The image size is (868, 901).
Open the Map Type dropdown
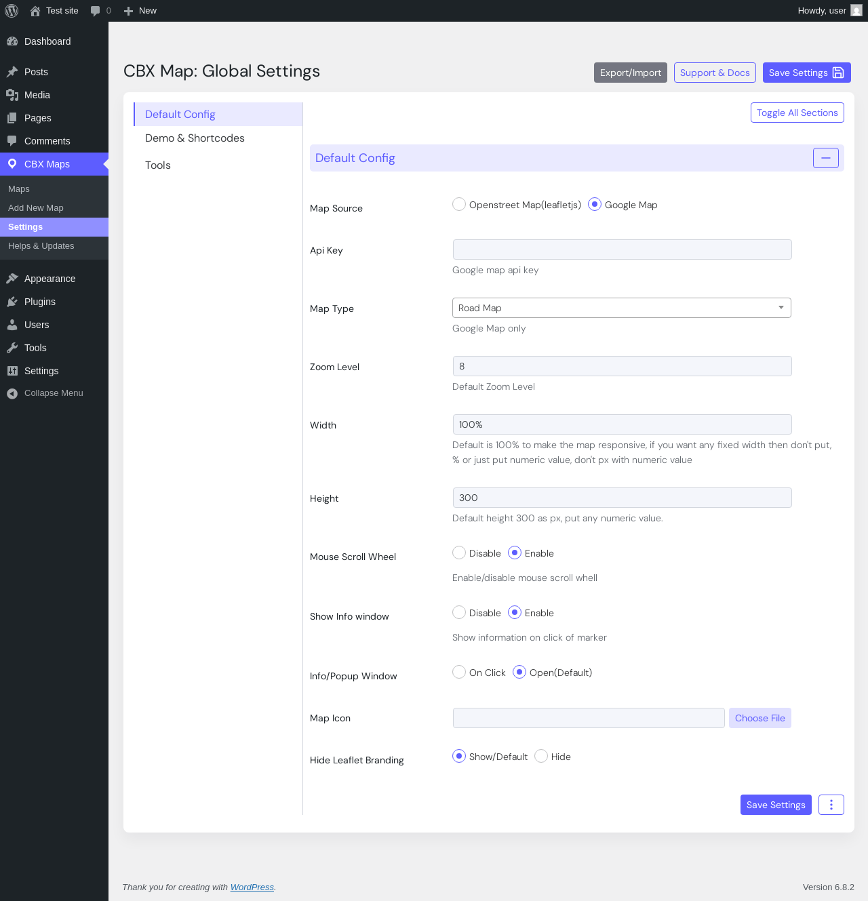click(622, 308)
